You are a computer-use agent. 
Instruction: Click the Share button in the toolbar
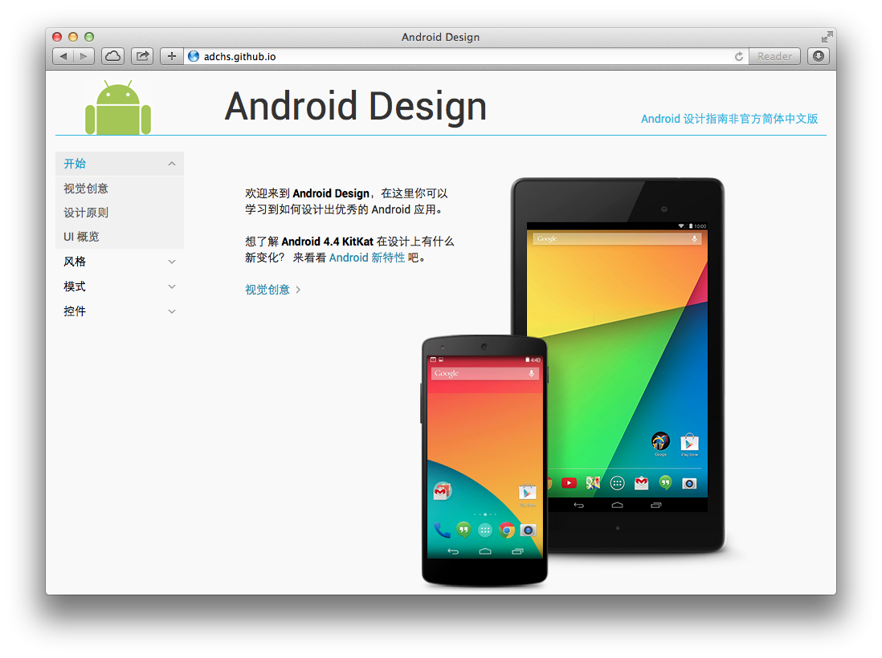(142, 56)
